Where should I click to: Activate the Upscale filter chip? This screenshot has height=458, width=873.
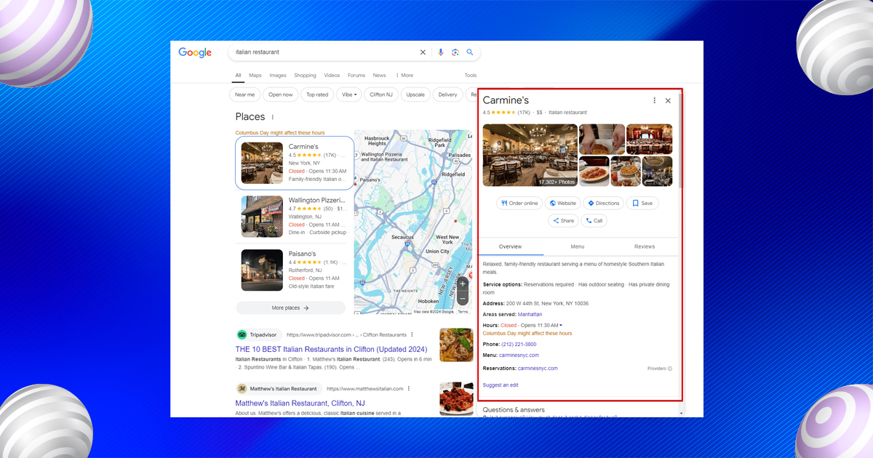click(x=415, y=95)
